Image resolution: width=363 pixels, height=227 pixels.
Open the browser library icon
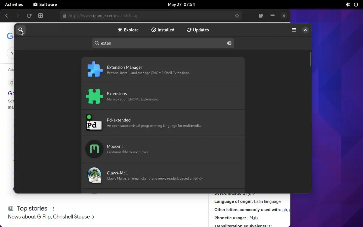tap(261, 16)
